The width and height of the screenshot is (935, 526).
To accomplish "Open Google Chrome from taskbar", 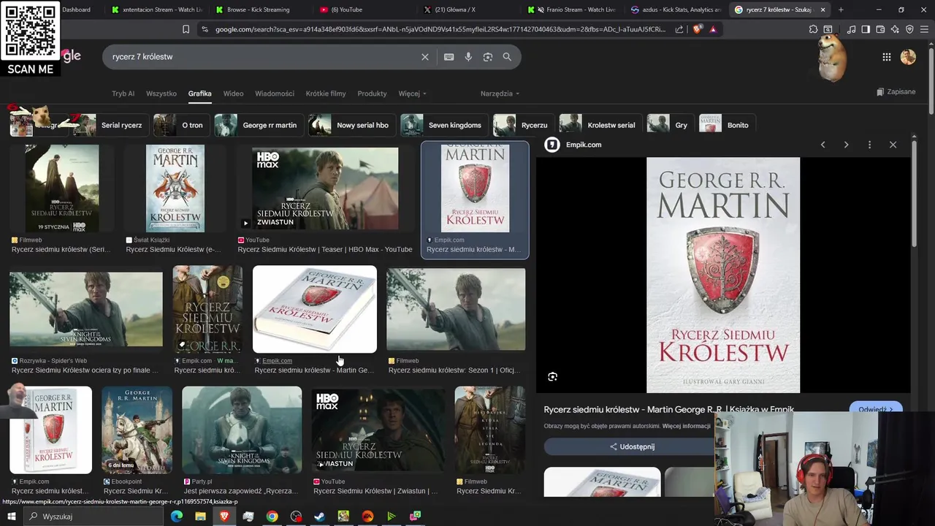I will click(272, 517).
